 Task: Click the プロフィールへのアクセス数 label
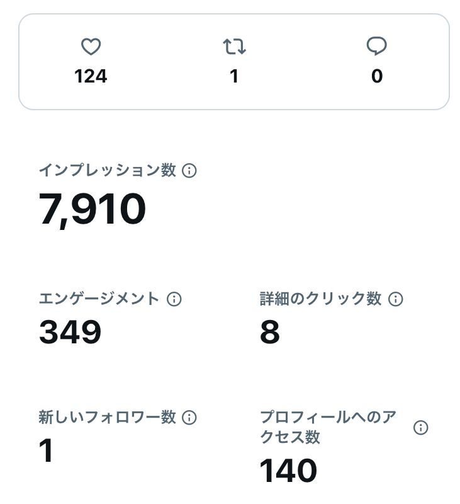[x=327, y=427]
